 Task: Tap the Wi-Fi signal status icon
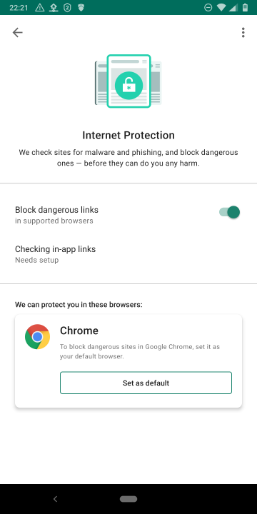point(221,8)
